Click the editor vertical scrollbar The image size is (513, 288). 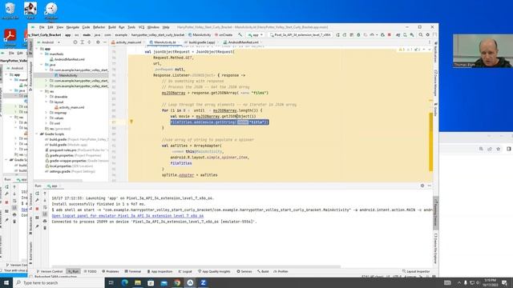click(431, 142)
